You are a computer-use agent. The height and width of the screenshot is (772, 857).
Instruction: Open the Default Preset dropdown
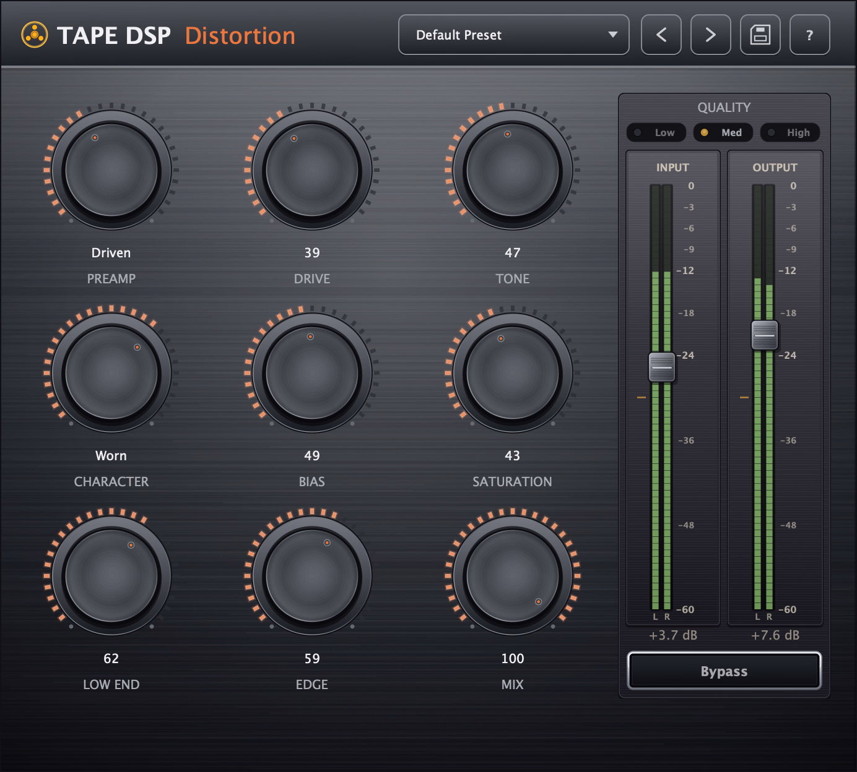click(x=514, y=35)
